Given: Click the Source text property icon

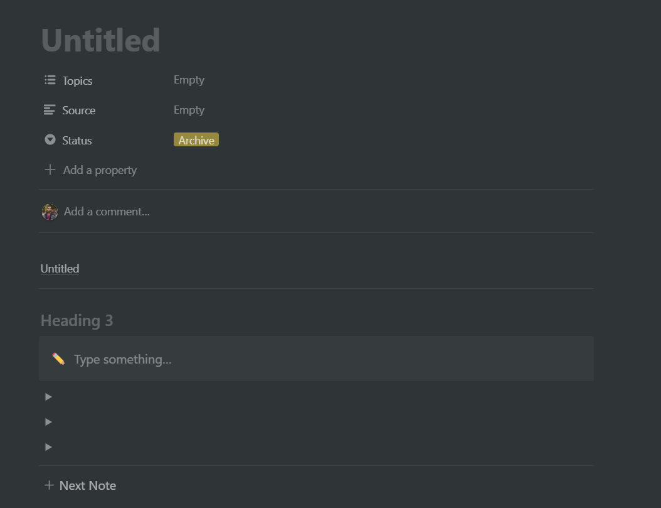Looking at the screenshot, I should 50,110.
